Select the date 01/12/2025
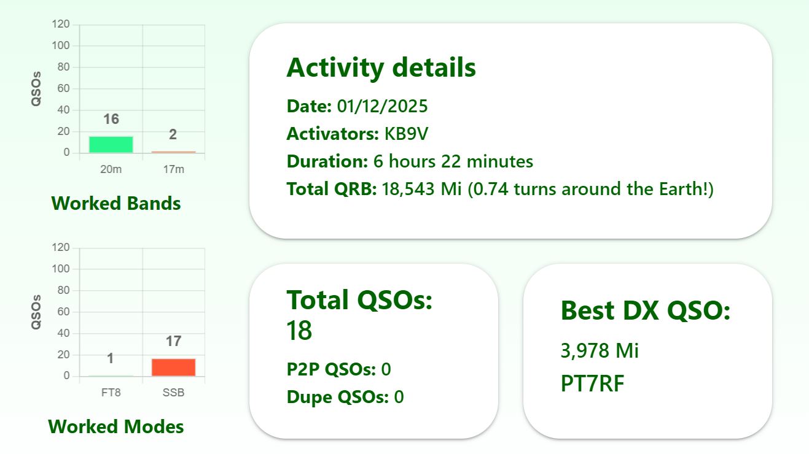The height and width of the screenshot is (454, 809). point(382,106)
